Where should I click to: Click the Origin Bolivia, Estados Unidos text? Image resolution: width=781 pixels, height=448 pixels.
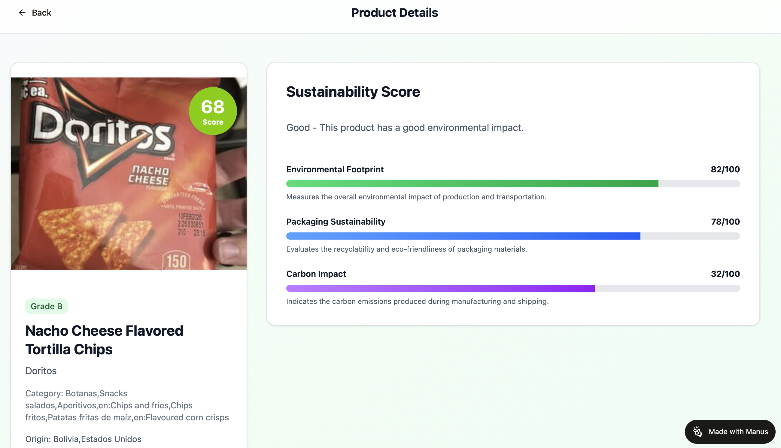click(x=83, y=439)
